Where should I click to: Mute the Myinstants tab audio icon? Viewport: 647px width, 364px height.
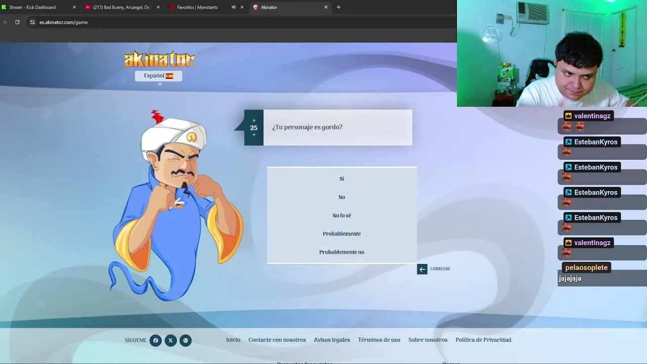234,7
